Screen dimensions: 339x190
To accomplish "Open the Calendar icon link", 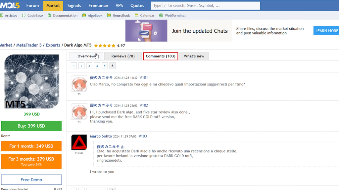I will pos(137,16).
